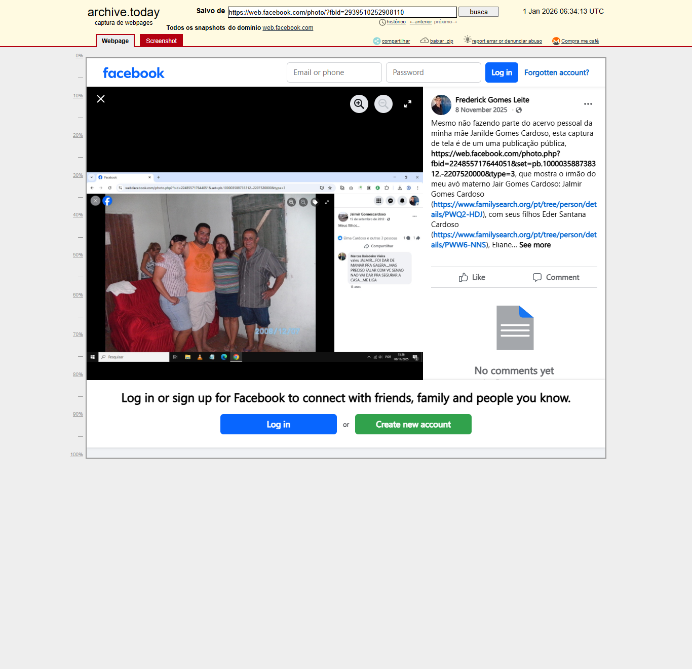Viewport: 692px width, 669px height.
Task: Jump to the 50% page marker
Action: (78, 255)
